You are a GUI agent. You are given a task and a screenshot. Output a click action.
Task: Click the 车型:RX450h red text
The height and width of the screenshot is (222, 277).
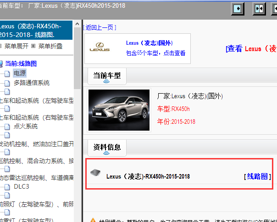(x=173, y=109)
